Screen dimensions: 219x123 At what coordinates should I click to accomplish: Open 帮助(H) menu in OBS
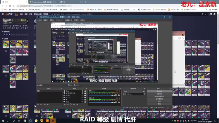click(83, 20)
